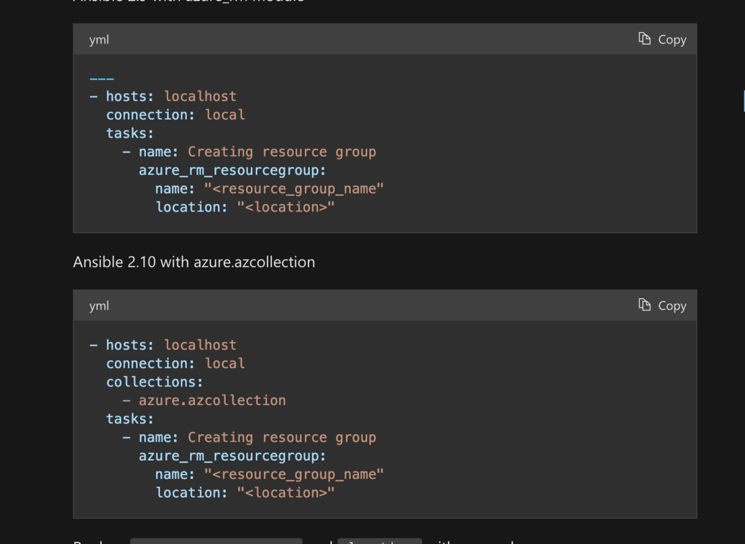Copy the azure.azcollection yml code block
The image size is (745, 544).
click(662, 305)
